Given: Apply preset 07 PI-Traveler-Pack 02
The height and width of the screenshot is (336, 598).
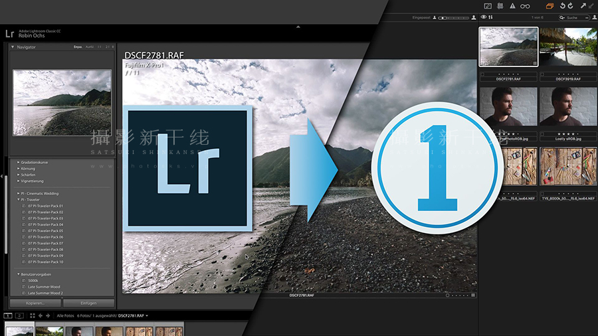Looking at the screenshot, I should point(45,212).
